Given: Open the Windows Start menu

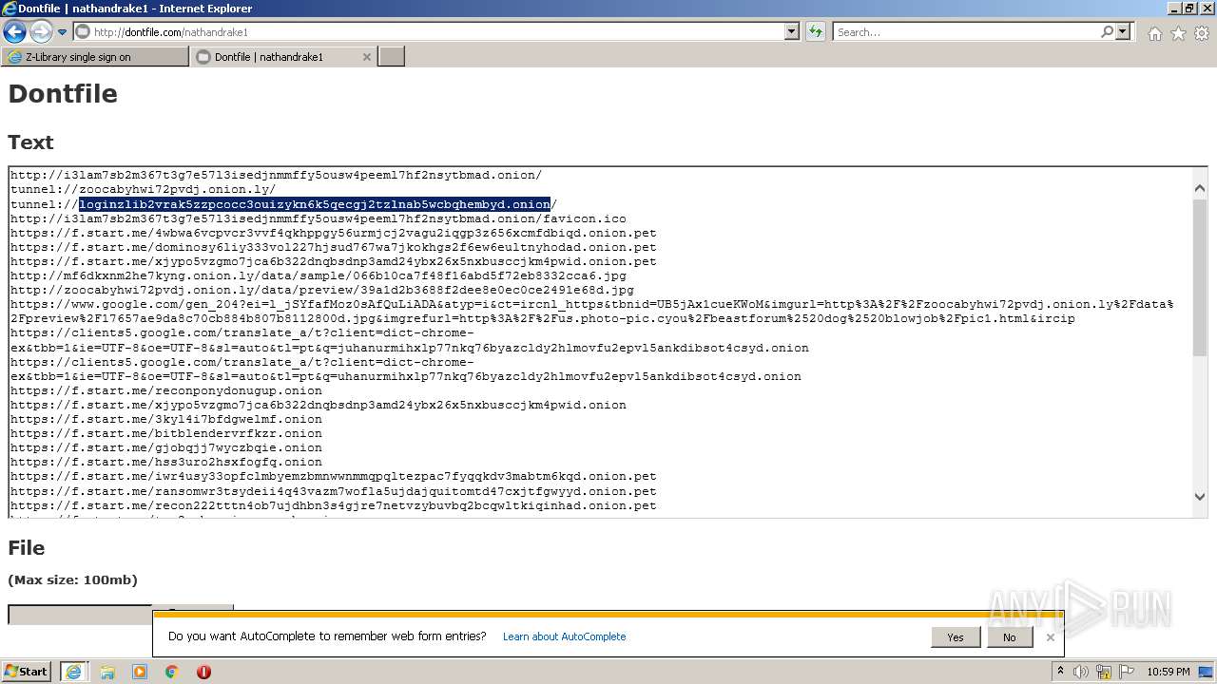Looking at the screenshot, I should click(x=26, y=672).
